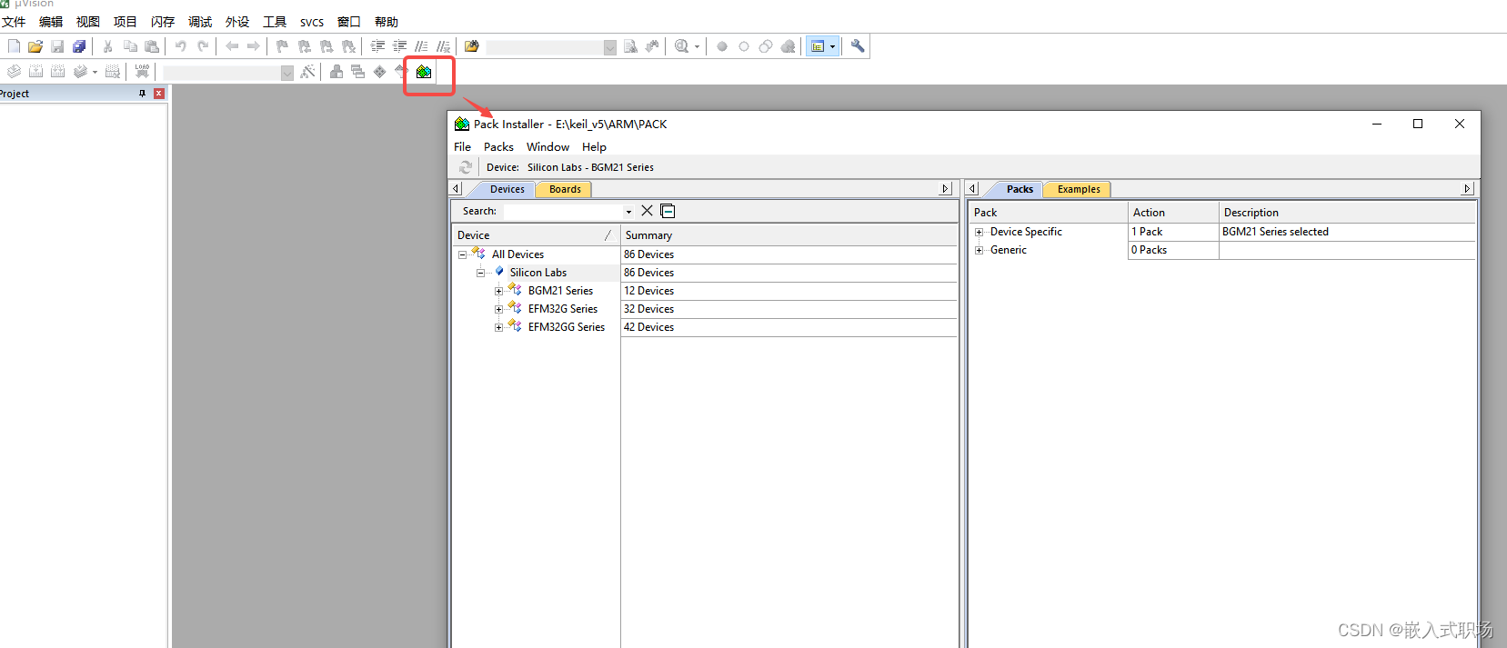Open Options for Target magic wand icon

click(x=308, y=72)
